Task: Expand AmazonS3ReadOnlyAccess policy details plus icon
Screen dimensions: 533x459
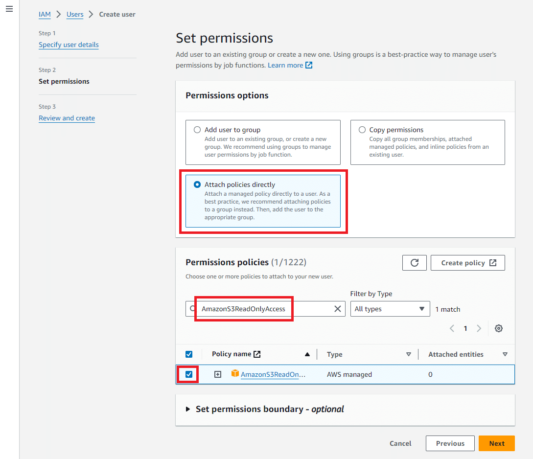Action: 217,374
